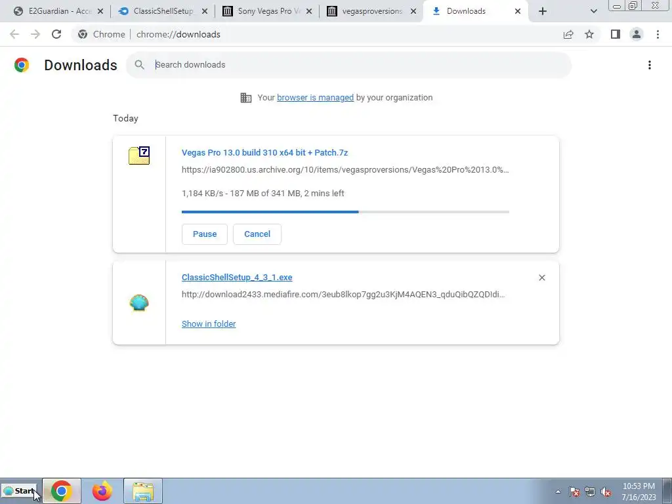672x504 pixels.
Task: Click the mediafire source URL text
Action: click(x=343, y=295)
